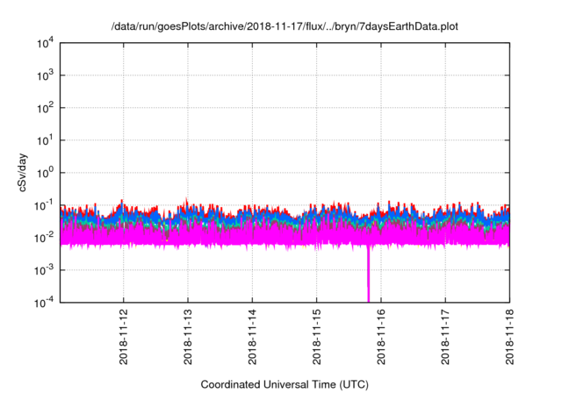Click the 10^2 y-axis tick label
Image resolution: width=562 pixels, height=393 pixels.
click(x=46, y=108)
